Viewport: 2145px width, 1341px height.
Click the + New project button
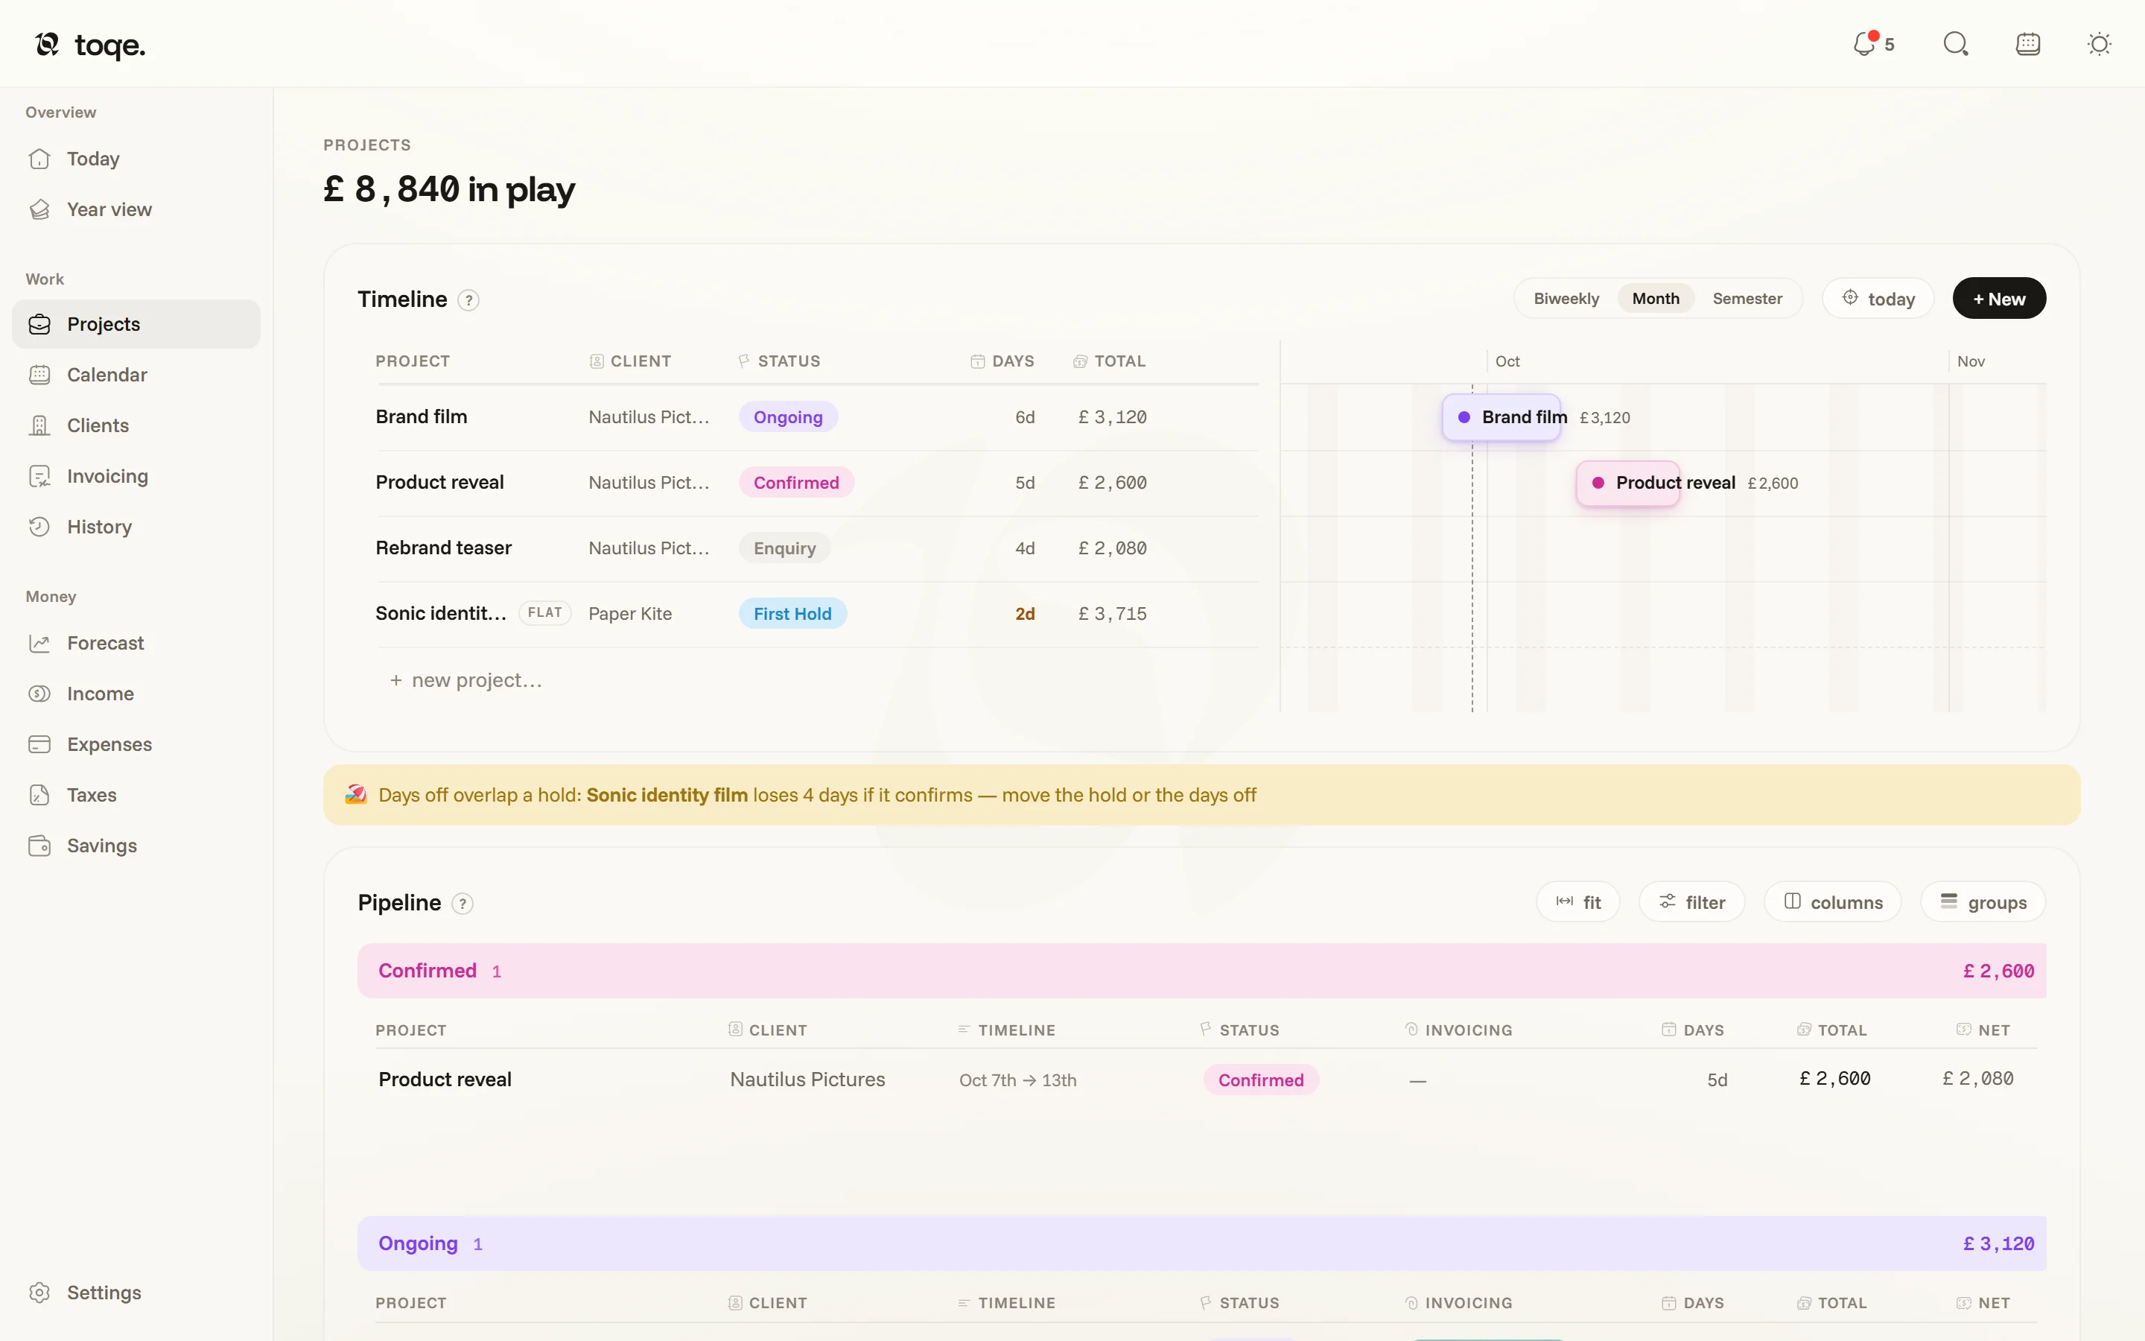(1999, 299)
